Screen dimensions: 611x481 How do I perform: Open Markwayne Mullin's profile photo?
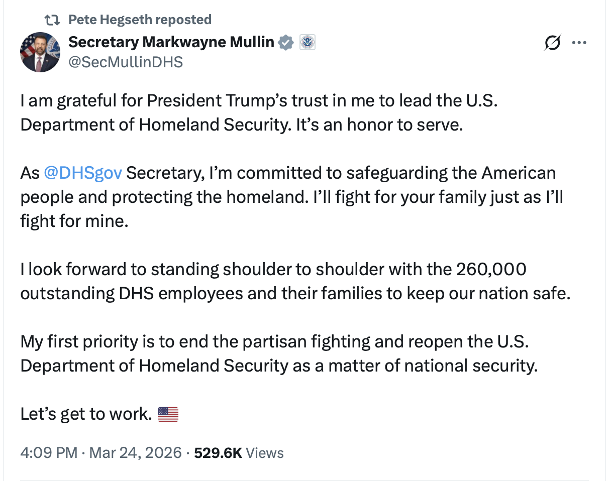40,52
